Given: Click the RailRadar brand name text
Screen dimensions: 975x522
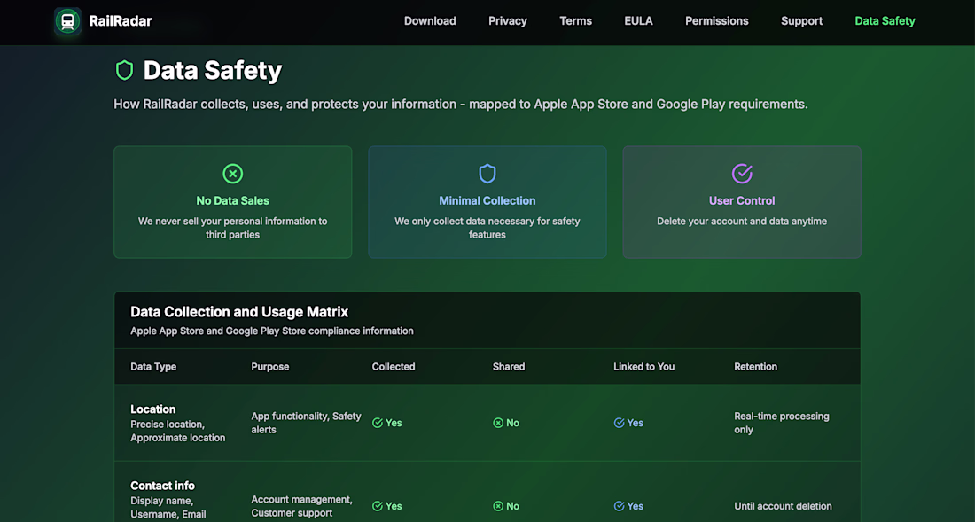Looking at the screenshot, I should pos(121,21).
